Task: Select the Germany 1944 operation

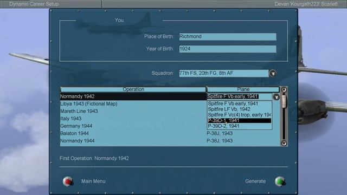Action: point(76,126)
